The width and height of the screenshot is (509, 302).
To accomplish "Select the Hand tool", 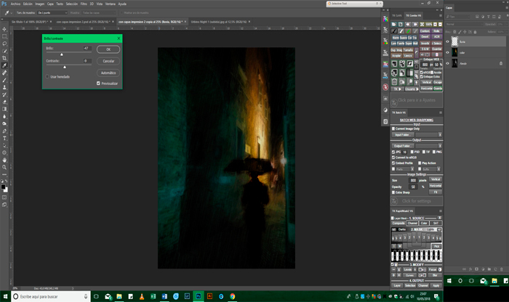I will click(x=4, y=160).
